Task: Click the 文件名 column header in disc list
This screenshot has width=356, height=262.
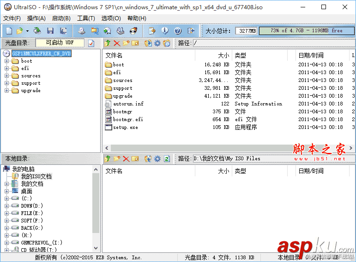Action: pos(149,55)
